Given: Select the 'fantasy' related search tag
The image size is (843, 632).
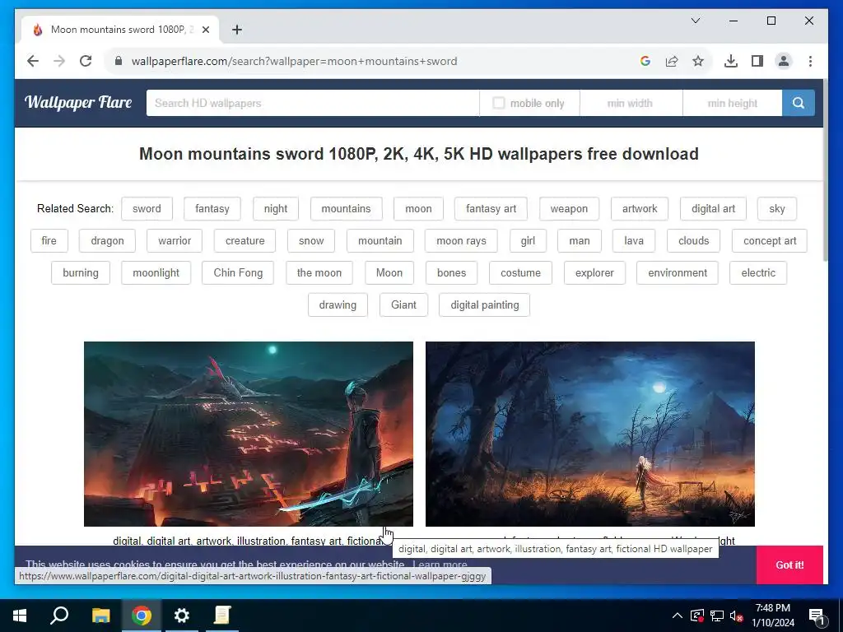Looking at the screenshot, I should point(212,208).
